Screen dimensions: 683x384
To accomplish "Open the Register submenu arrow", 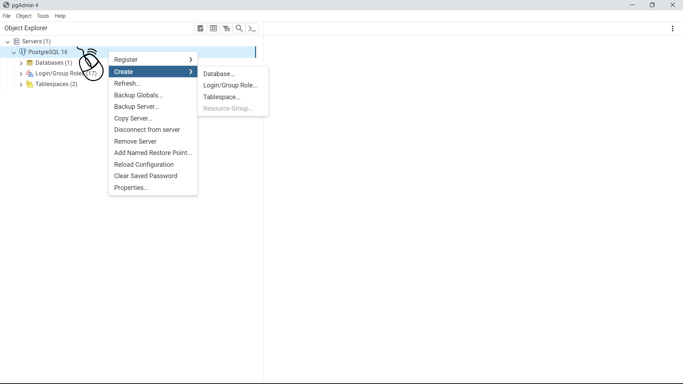I will (191, 60).
